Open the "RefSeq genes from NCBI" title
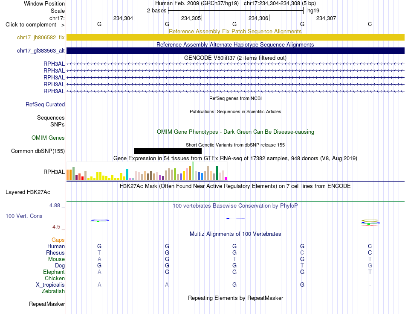405x314 pixels. coord(235,98)
